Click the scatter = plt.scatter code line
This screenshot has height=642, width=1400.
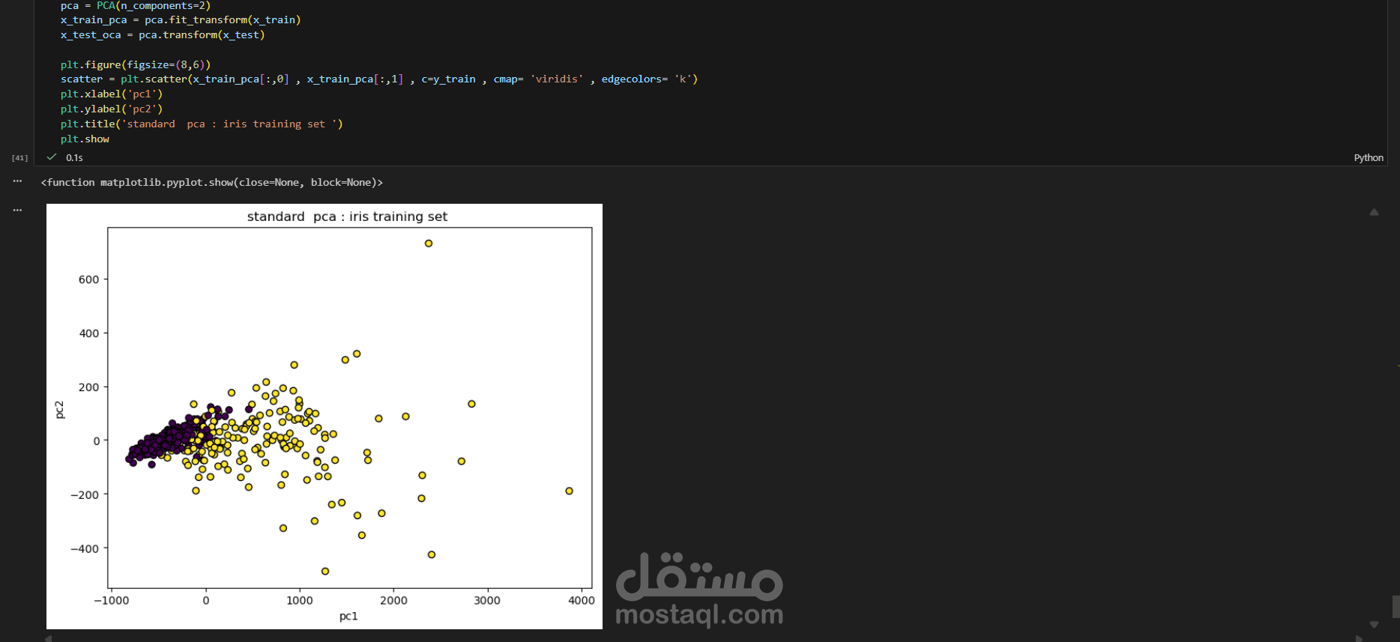pyautogui.click(x=379, y=79)
